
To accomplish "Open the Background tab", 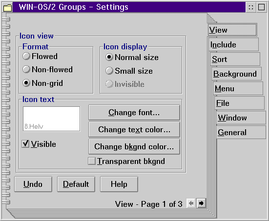I will 237,74.
